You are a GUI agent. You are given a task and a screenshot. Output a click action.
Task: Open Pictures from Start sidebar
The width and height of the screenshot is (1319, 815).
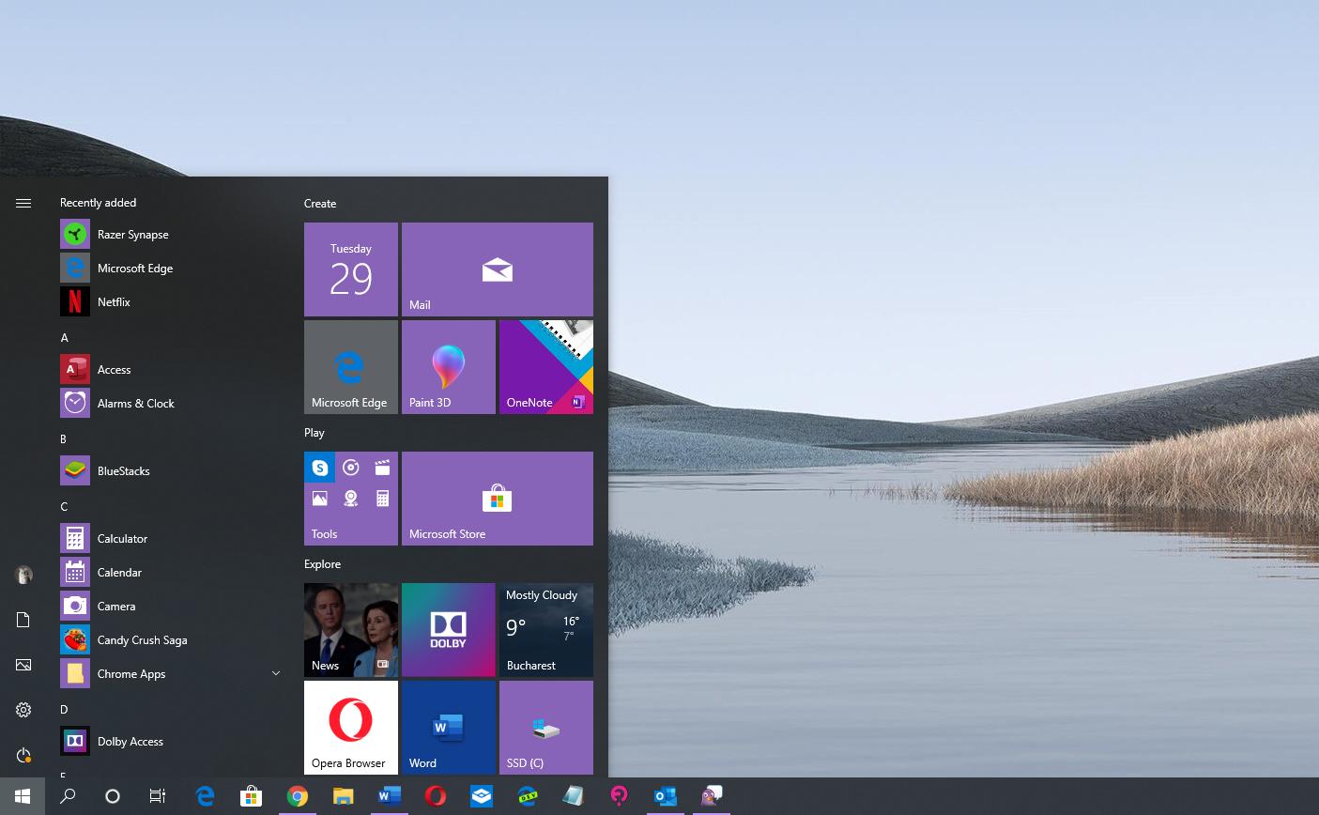(x=23, y=665)
